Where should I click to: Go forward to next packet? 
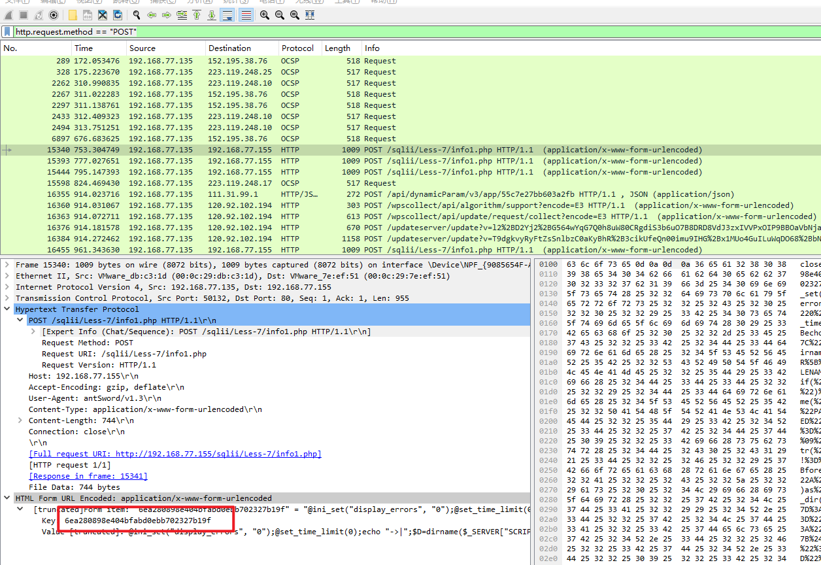coord(167,14)
